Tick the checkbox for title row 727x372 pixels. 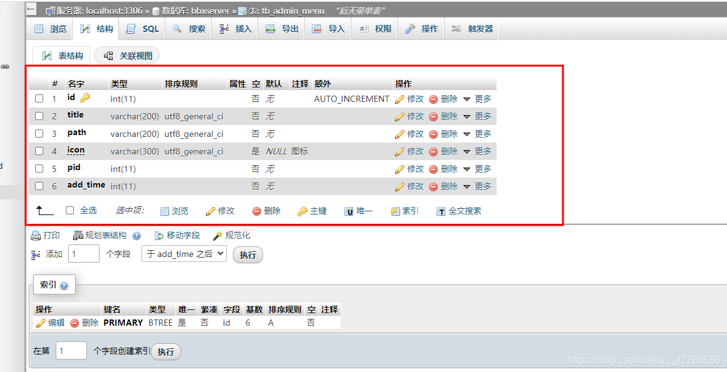(x=39, y=116)
